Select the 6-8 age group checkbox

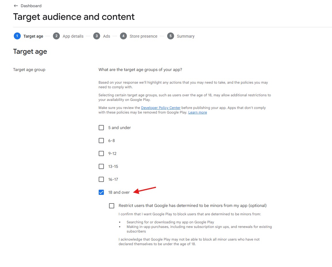click(101, 141)
